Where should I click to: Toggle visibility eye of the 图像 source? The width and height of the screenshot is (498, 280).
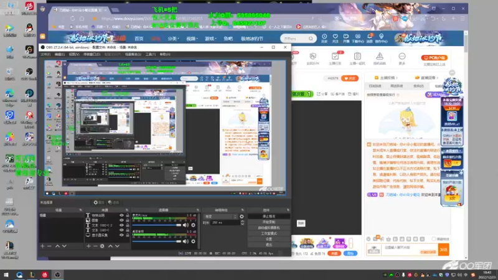click(121, 220)
